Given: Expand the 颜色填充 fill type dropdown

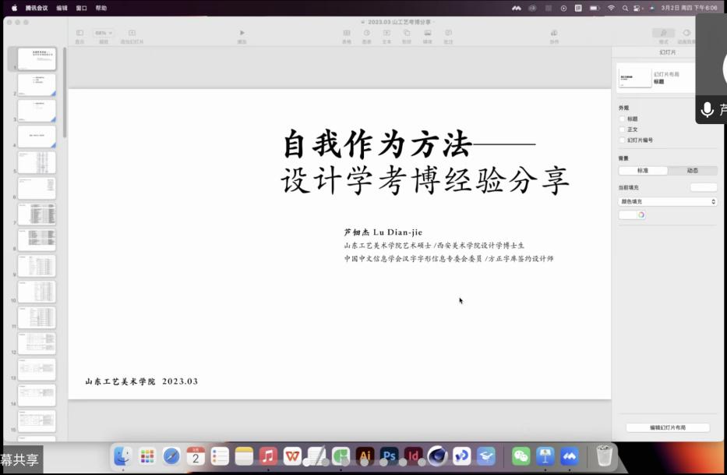Looking at the screenshot, I should tap(667, 201).
